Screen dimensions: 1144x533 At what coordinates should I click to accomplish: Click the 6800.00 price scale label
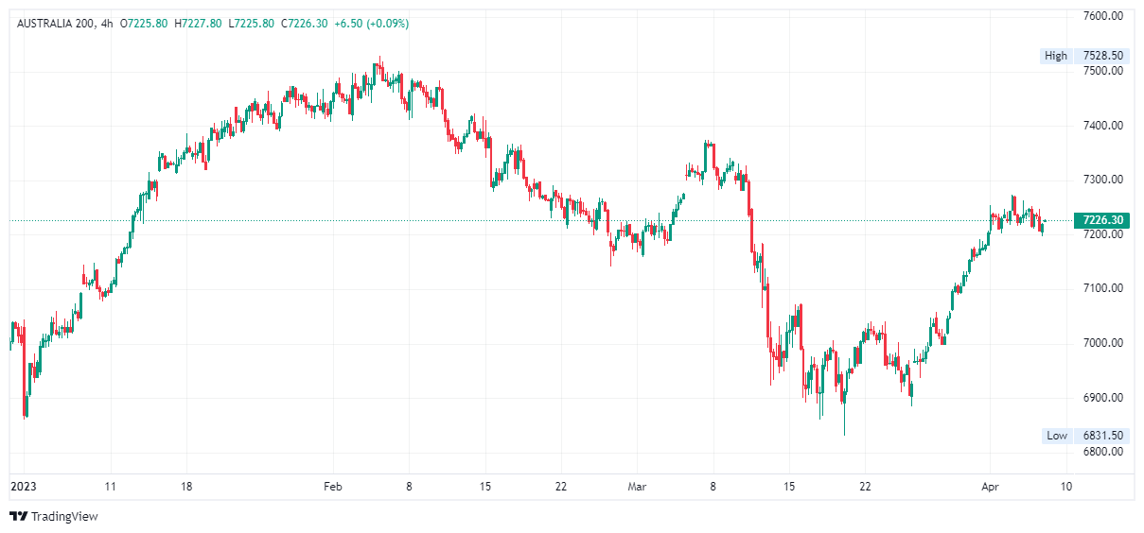pos(1103,452)
